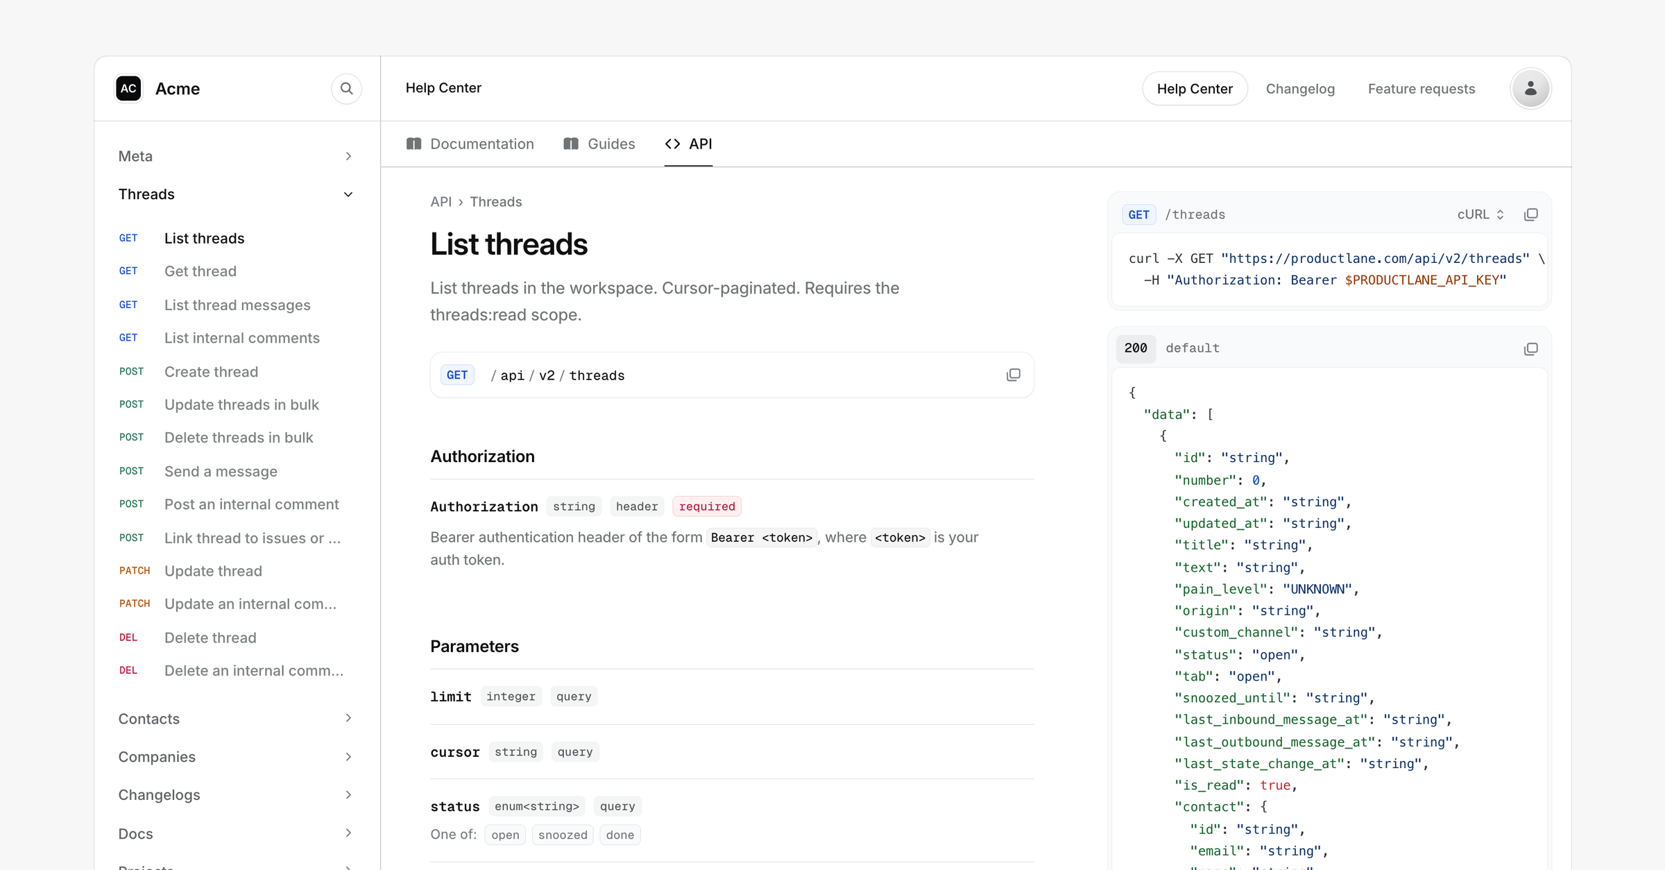
Task: Open the cURL language dropdown
Action: tap(1480, 214)
